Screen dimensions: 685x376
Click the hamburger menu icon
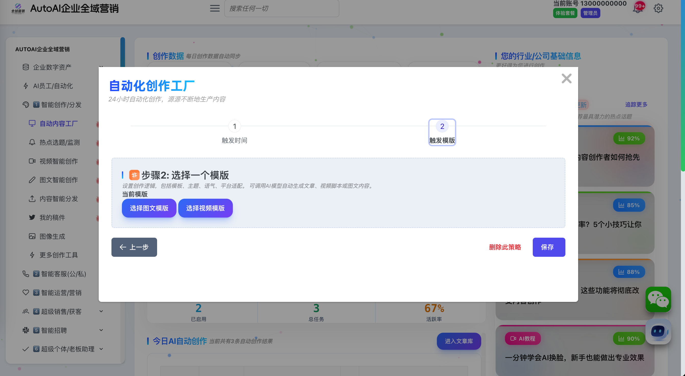coord(214,8)
